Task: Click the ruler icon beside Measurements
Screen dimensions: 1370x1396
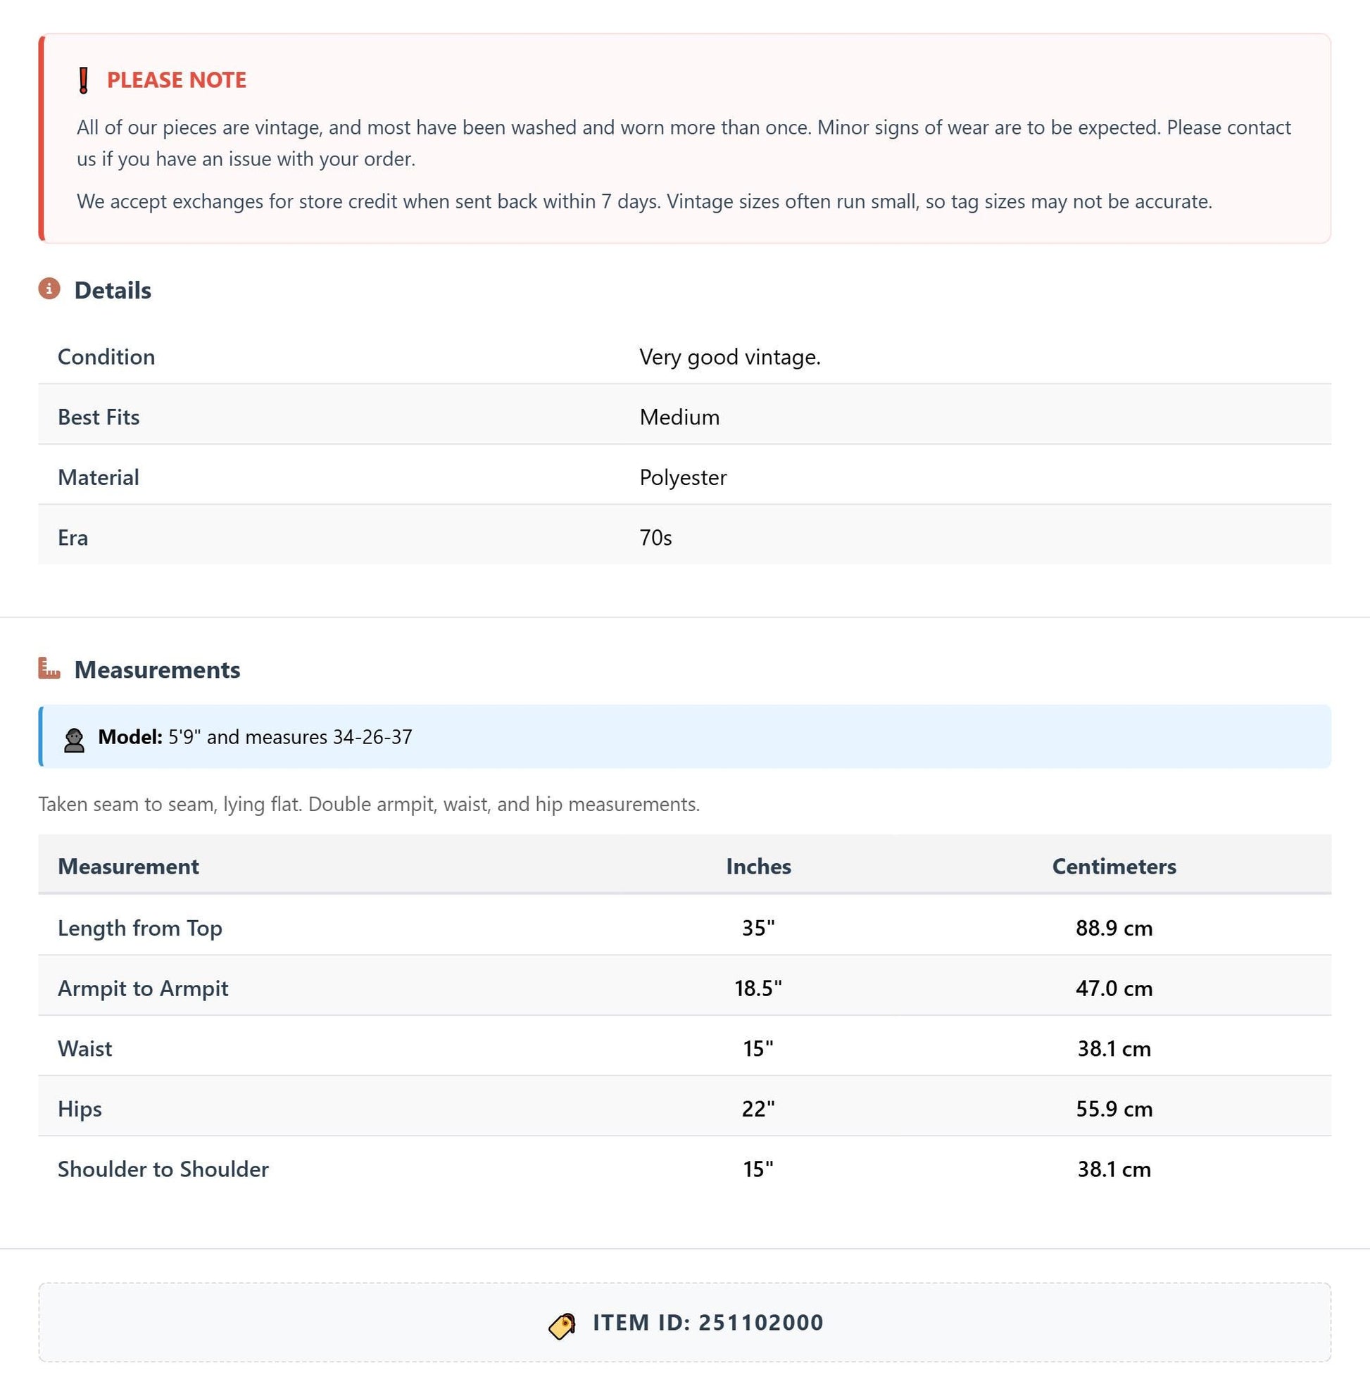Action: (49, 669)
